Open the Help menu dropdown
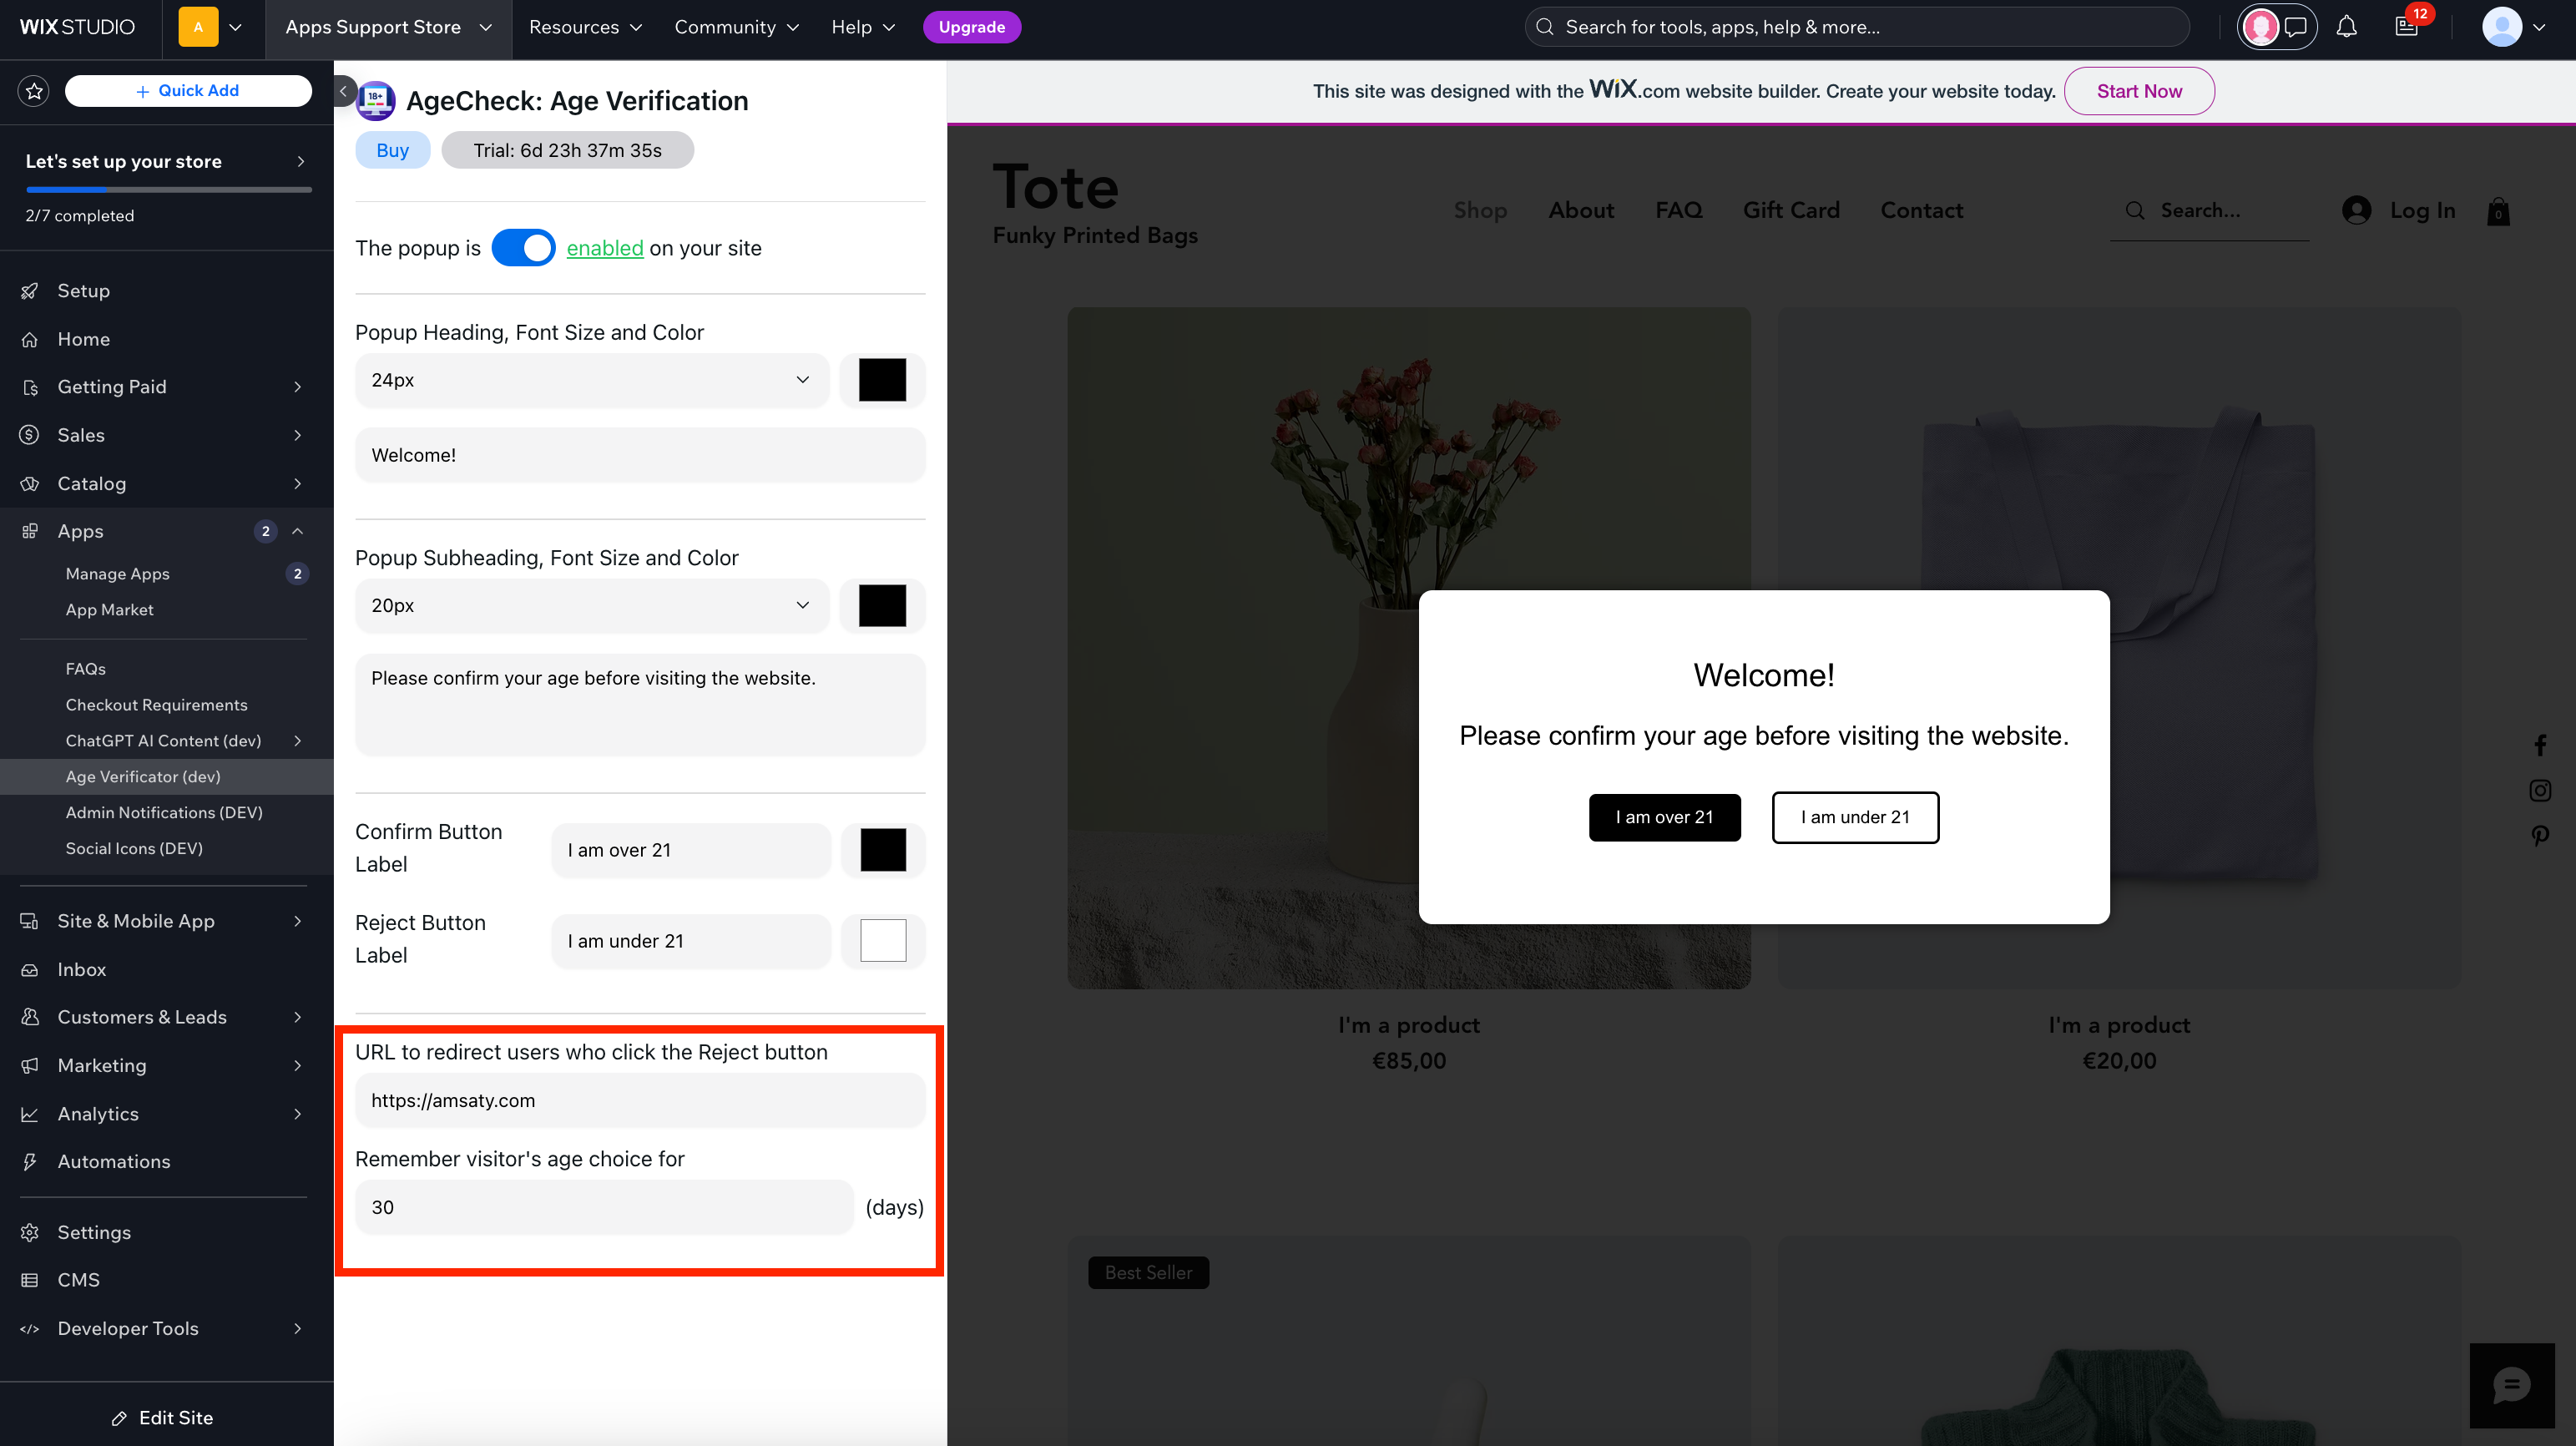The width and height of the screenshot is (2576, 1446). [863, 27]
